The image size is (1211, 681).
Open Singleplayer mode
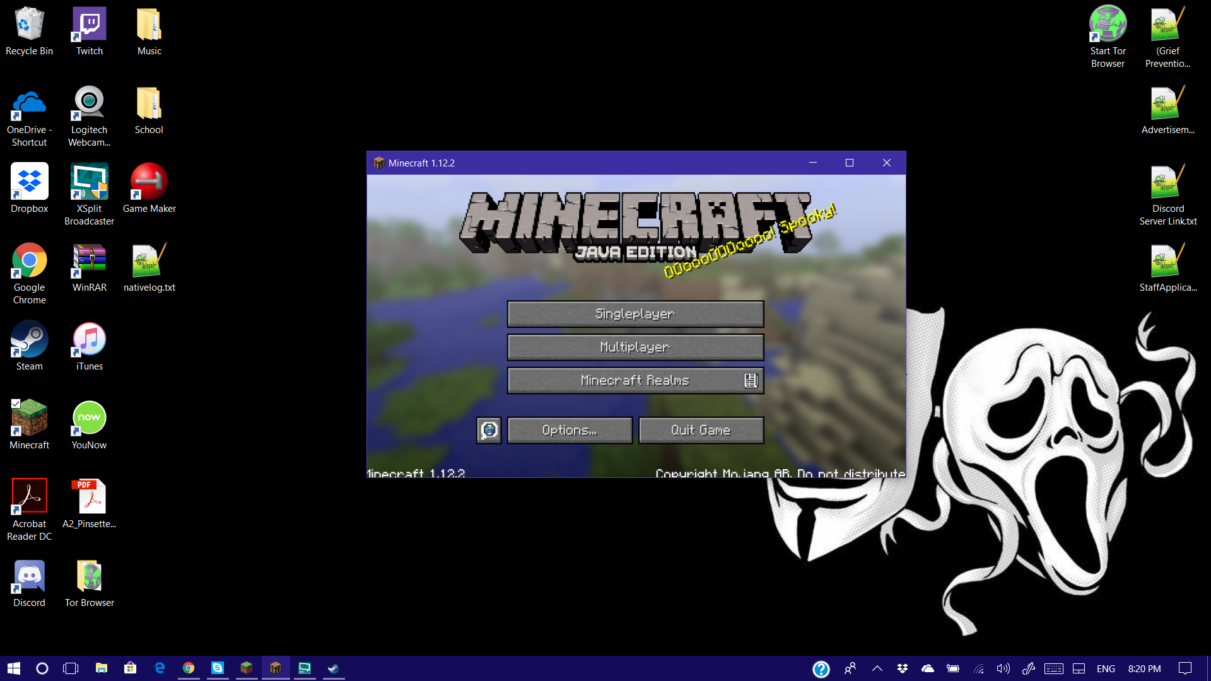point(635,314)
